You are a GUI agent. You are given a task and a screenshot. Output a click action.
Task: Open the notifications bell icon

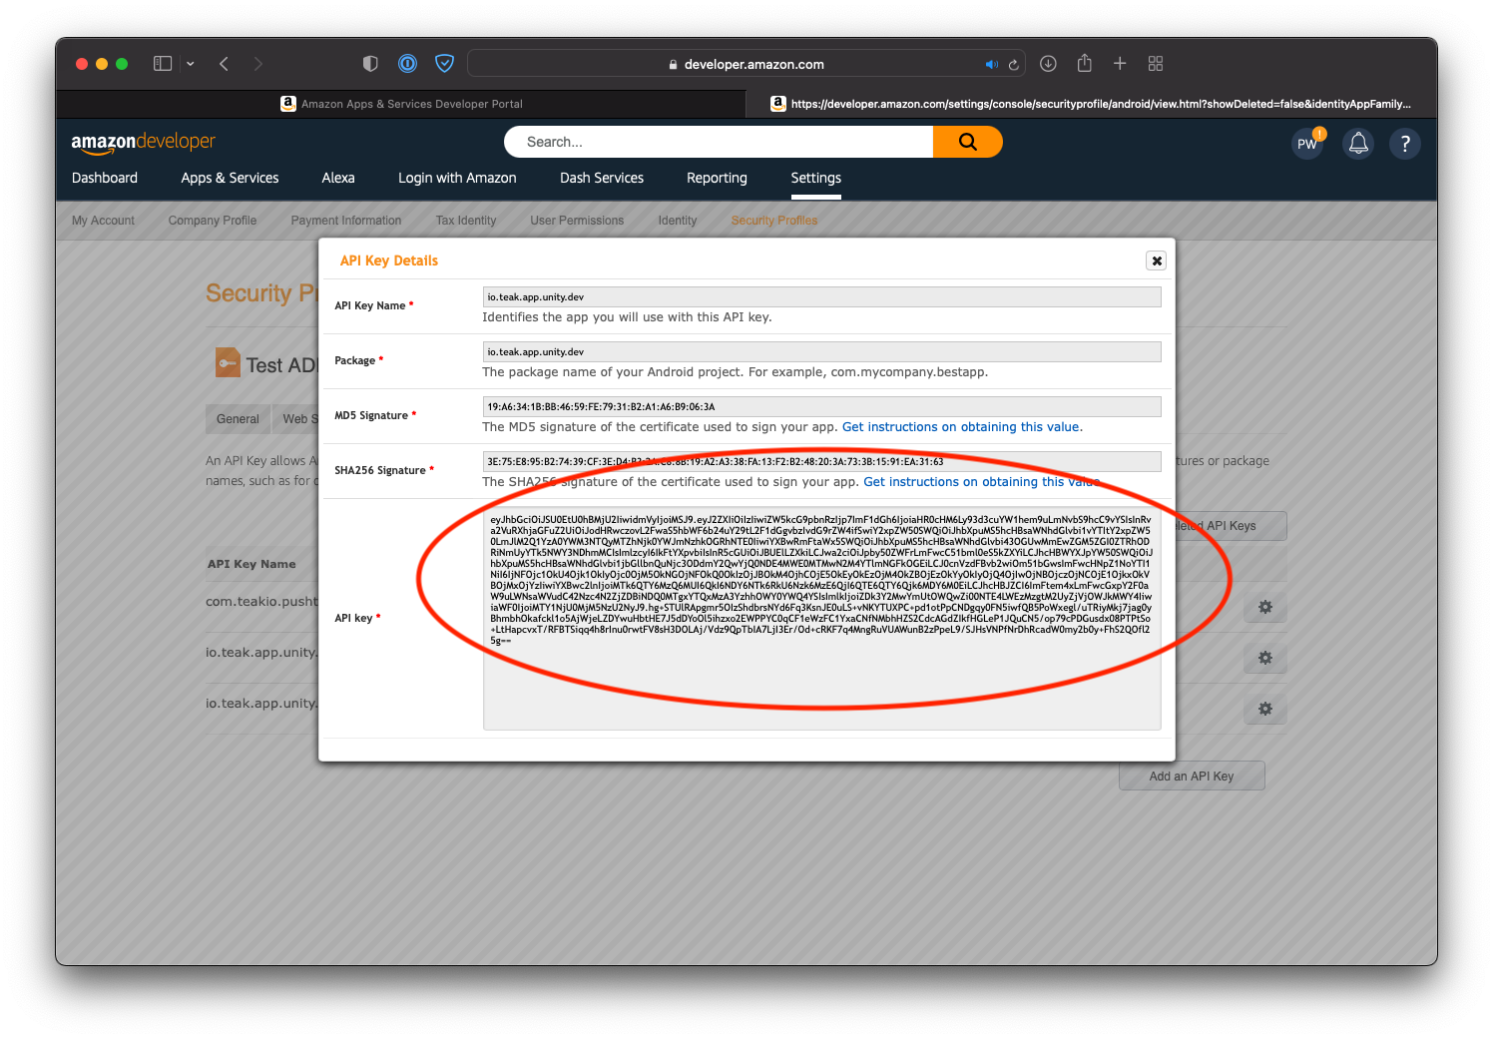(1358, 144)
